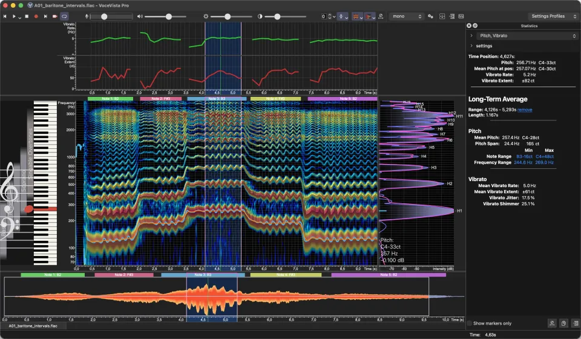Detach the Statistics panel with float icon

475,25
